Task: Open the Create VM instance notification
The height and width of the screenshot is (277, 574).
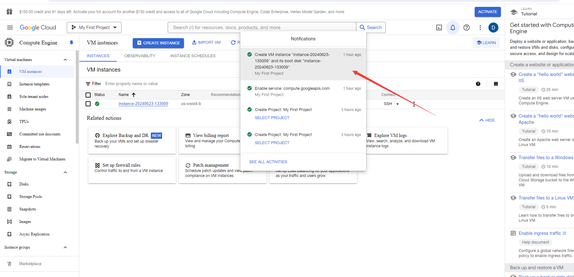Action: pyautogui.click(x=303, y=64)
